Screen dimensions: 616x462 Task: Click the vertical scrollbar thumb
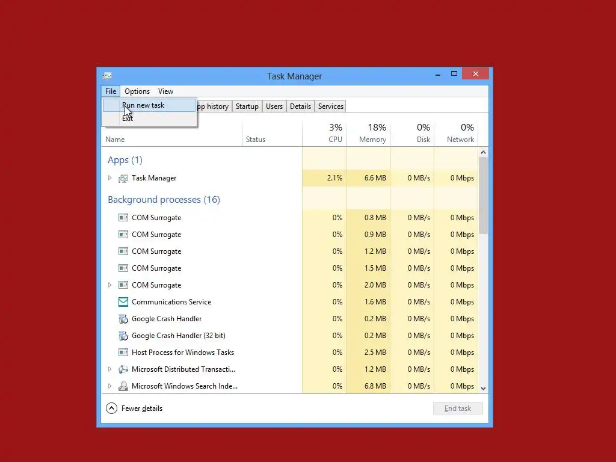[483, 196]
